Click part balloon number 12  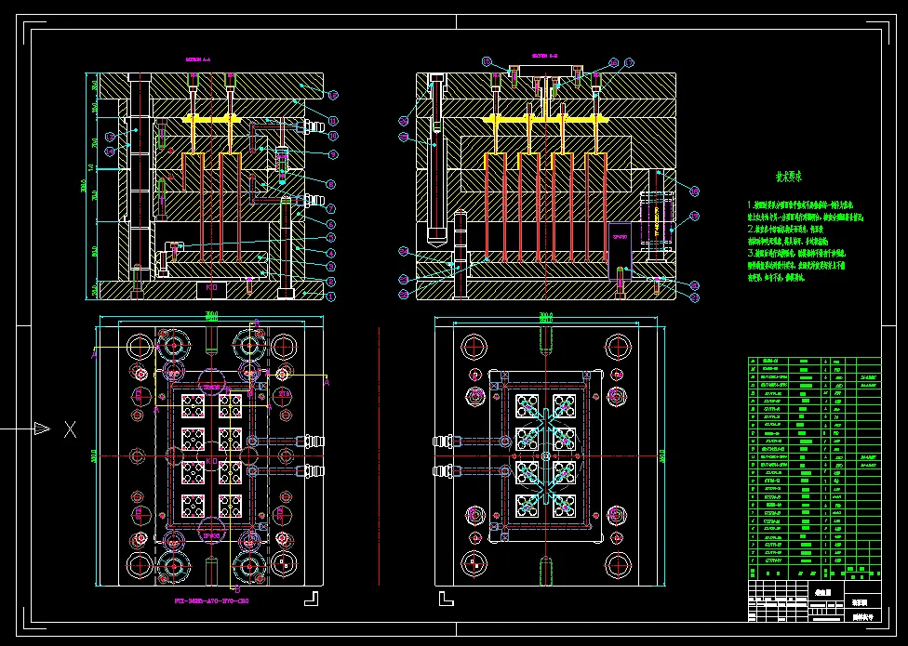tap(332, 95)
